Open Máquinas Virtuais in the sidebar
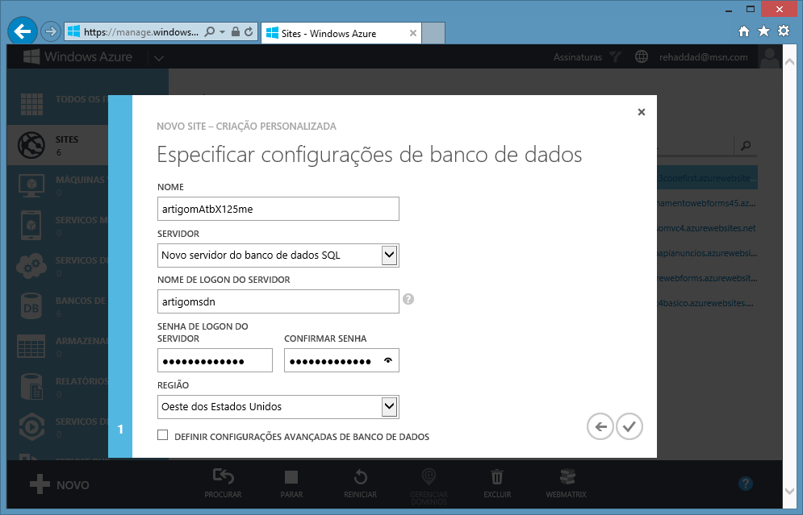This screenshot has height=515, width=803. (x=57, y=185)
